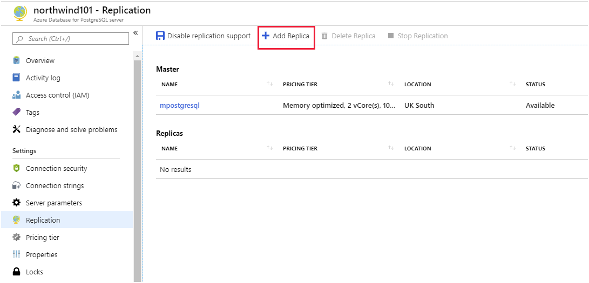Click the blue plus icon for Add Replica
Viewport: 589px width, 283px height.
(x=266, y=36)
